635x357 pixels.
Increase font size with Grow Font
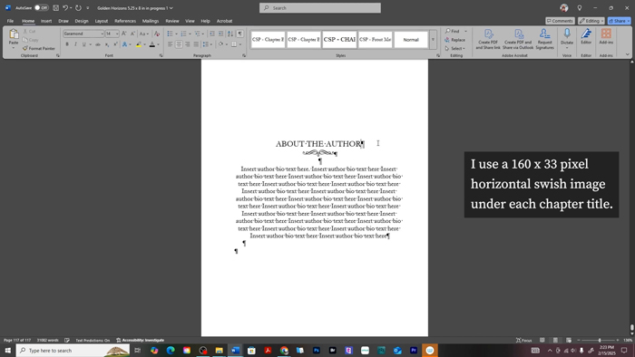(124, 34)
